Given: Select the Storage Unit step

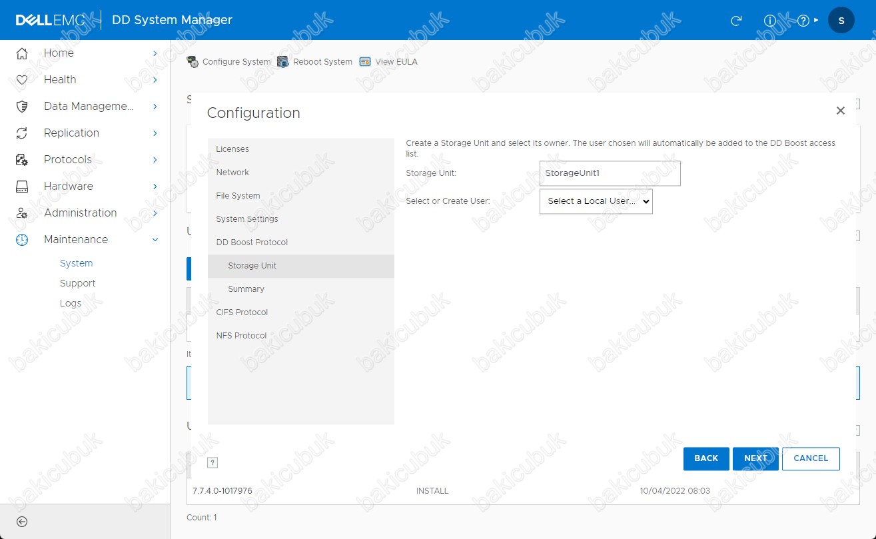Looking at the screenshot, I should [301, 266].
